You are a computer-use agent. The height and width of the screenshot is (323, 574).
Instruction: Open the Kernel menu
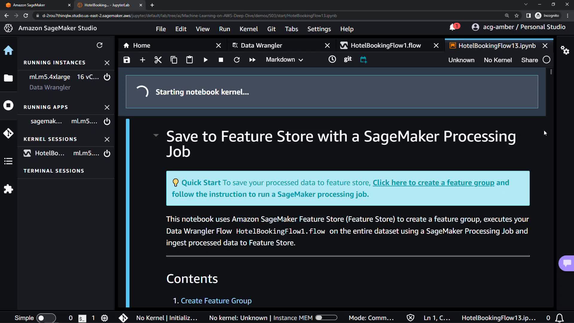248,29
